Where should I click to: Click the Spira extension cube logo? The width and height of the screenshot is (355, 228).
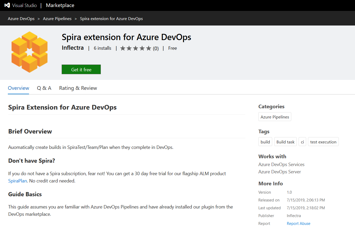[30, 52]
